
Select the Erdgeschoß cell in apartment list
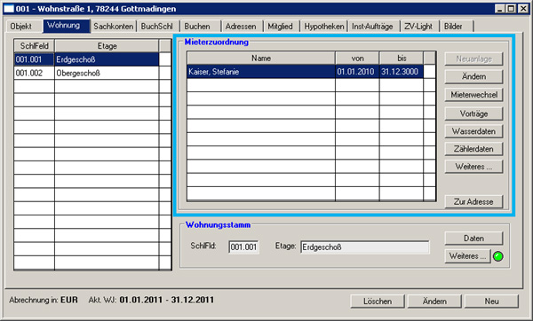(x=107, y=59)
